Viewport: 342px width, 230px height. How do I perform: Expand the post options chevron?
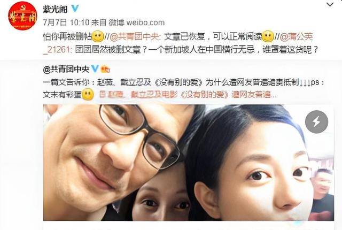(330, 4)
